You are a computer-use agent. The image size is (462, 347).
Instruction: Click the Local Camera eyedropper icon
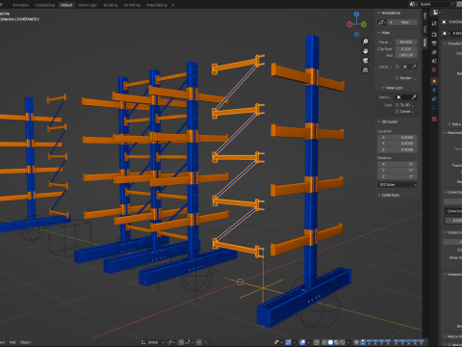click(x=414, y=67)
